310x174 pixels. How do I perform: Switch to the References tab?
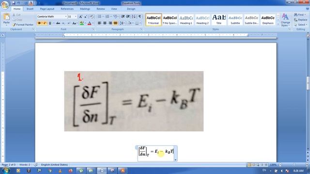pyautogui.click(x=67, y=9)
